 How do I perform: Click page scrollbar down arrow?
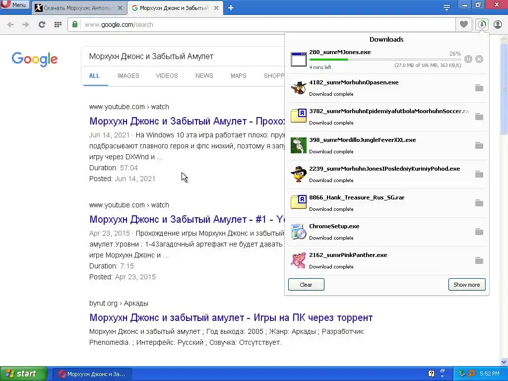(x=504, y=362)
